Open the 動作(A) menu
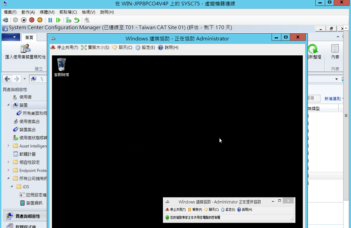Screen dimensions: 351x228 pos(28,12)
